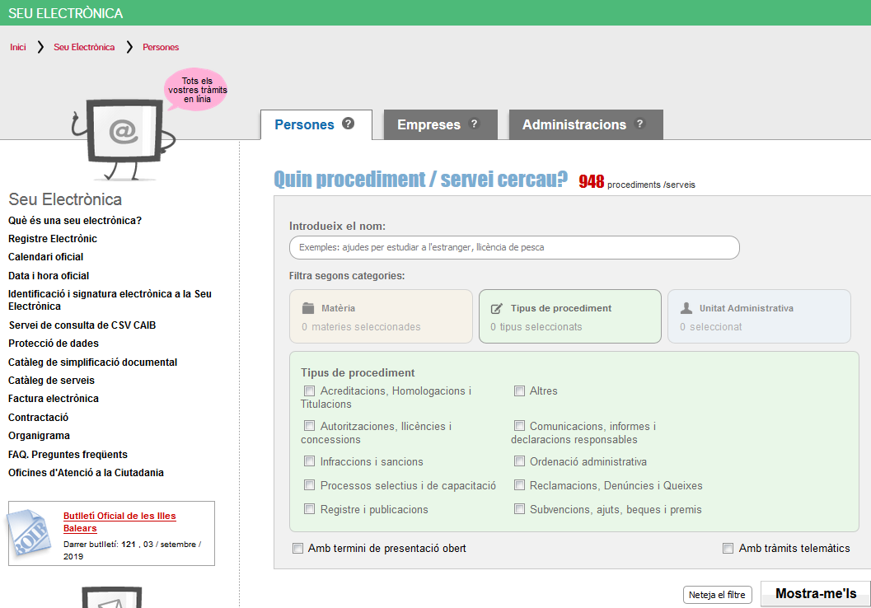Click the pencil icon beside Tipus de procediment

[x=497, y=309]
